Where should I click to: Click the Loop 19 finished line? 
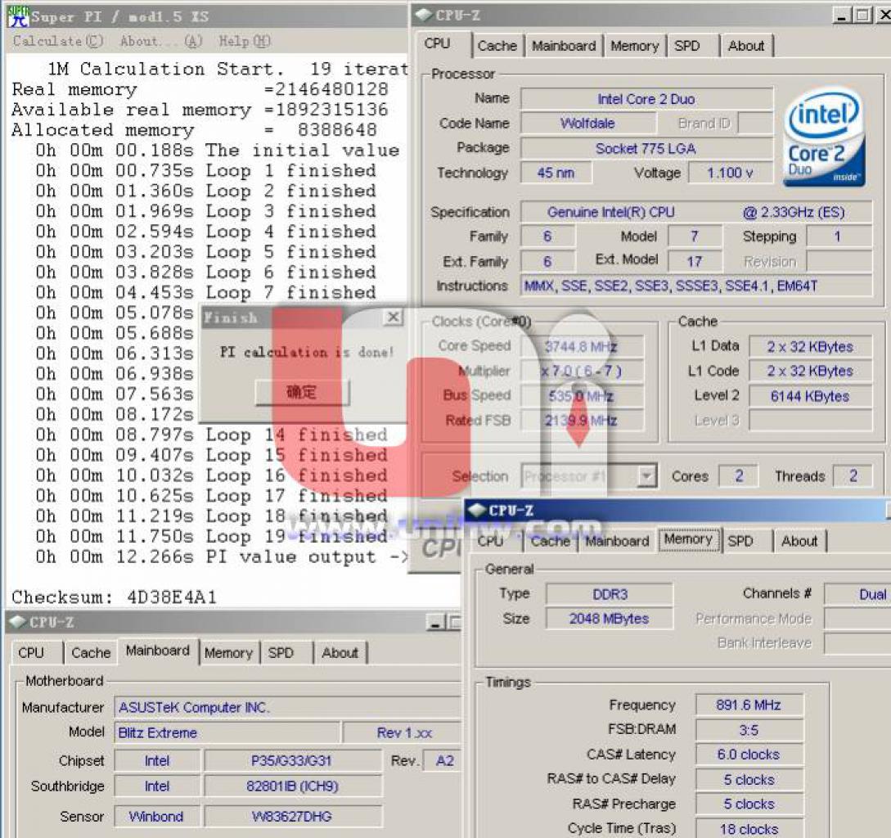tap(211, 536)
